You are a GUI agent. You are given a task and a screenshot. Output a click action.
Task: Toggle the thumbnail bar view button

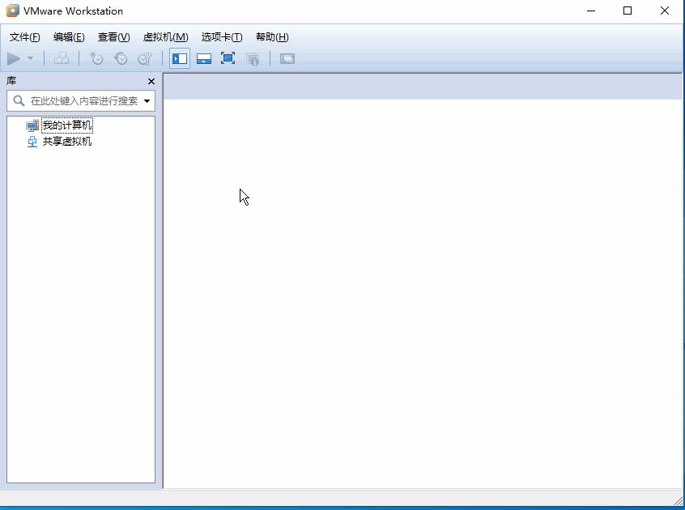click(204, 58)
